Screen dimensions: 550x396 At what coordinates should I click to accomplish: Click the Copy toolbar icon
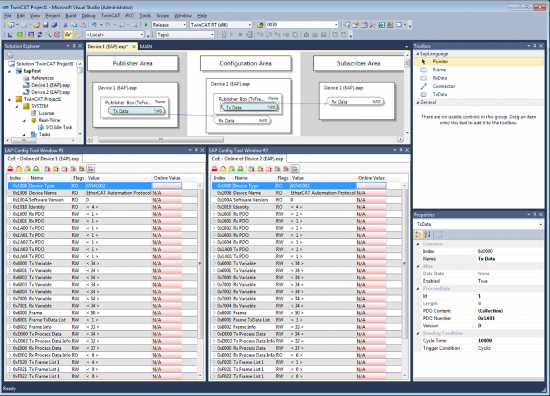tap(74, 25)
